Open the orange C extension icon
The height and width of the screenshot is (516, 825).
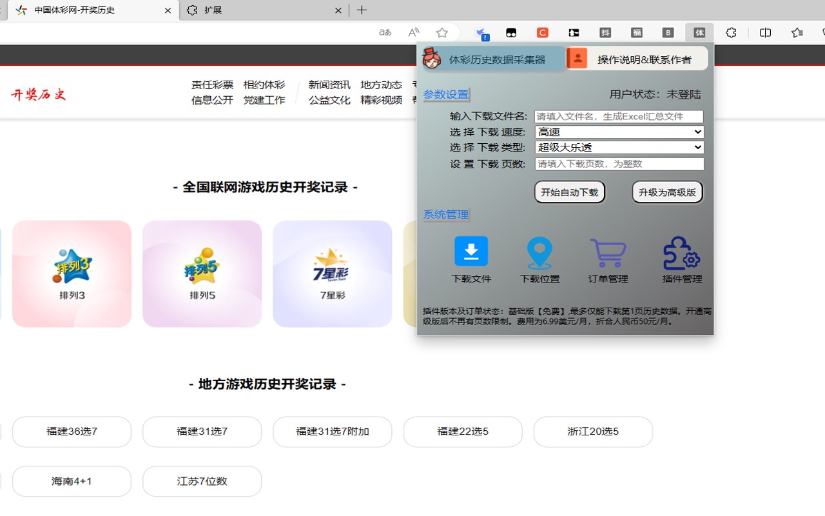tap(543, 32)
